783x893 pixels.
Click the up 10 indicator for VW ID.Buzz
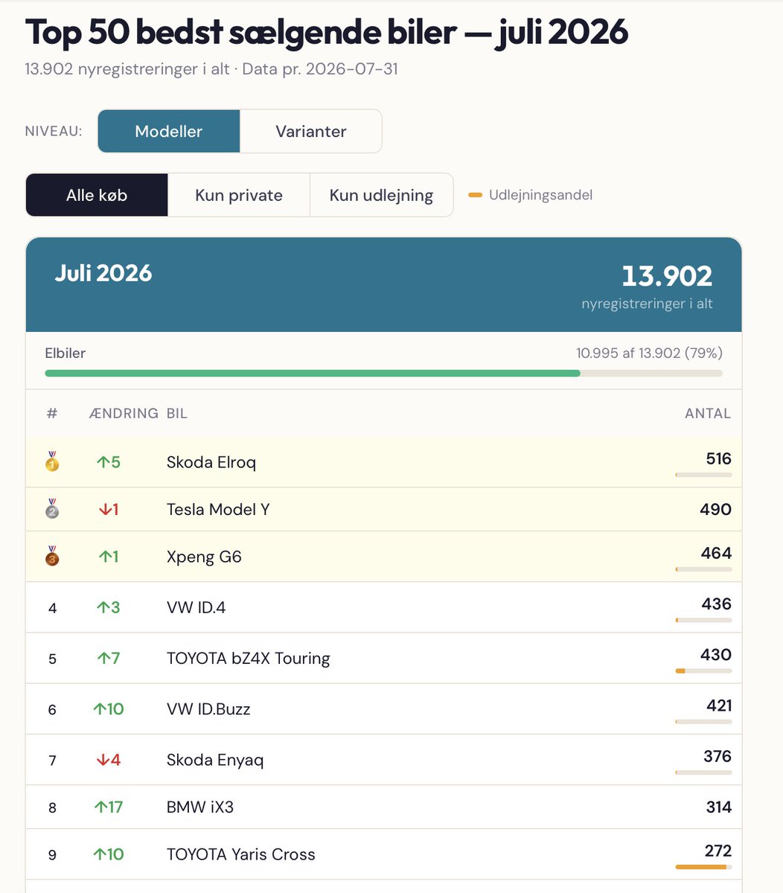pyautogui.click(x=109, y=709)
